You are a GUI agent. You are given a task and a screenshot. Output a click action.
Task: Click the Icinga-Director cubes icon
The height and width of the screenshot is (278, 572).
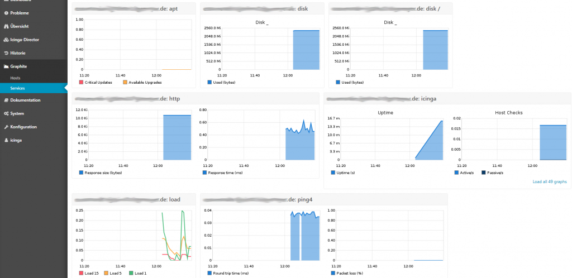click(x=6, y=40)
